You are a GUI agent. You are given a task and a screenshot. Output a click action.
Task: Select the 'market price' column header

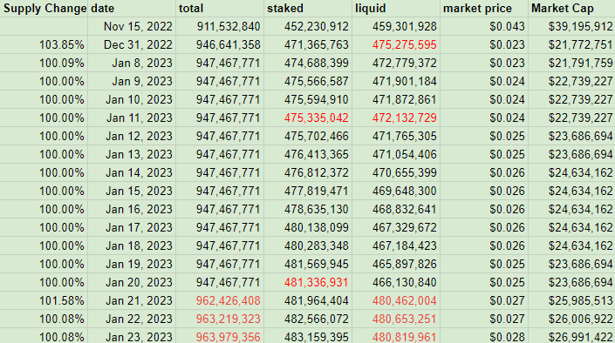(x=484, y=8)
